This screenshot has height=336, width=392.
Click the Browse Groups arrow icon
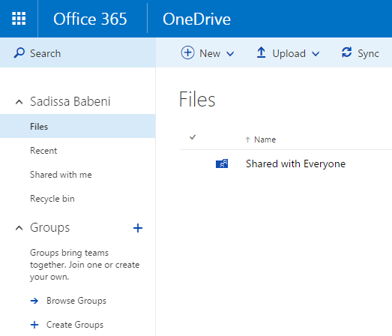[x=34, y=301]
